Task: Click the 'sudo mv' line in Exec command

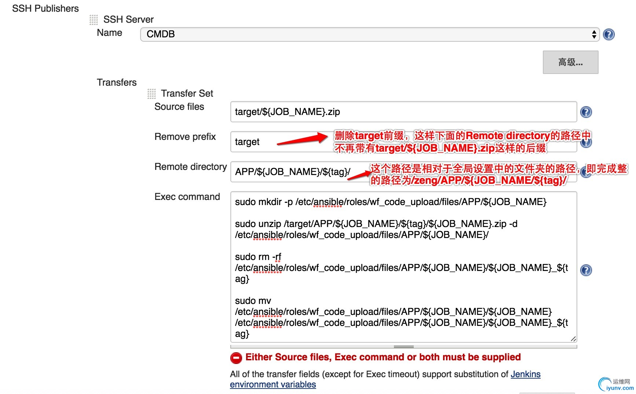Action: [x=253, y=301]
